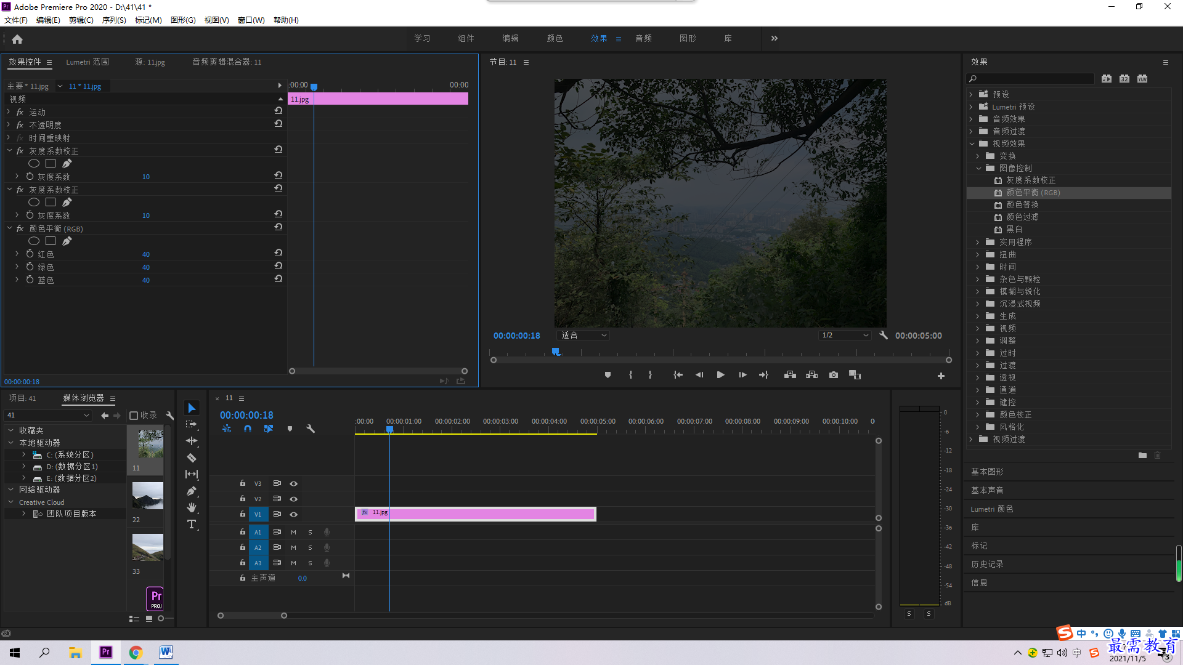Toggle fx on 颜色平衡 (RGB) effect
The image size is (1183, 665).
[x=20, y=228]
